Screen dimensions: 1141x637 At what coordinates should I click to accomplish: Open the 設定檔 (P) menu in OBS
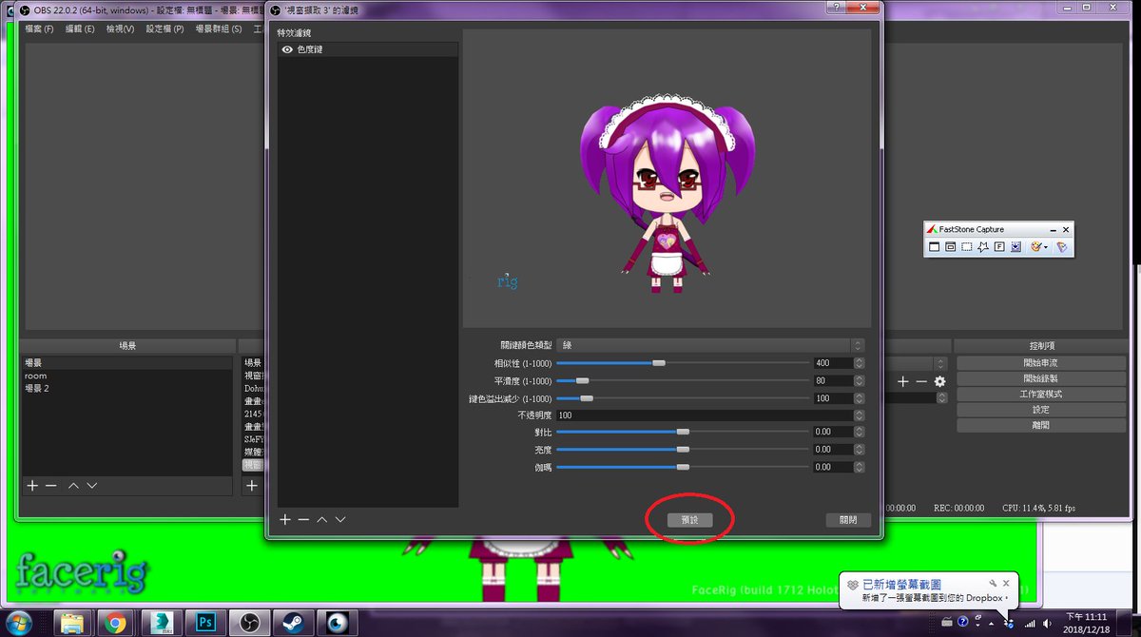164,29
